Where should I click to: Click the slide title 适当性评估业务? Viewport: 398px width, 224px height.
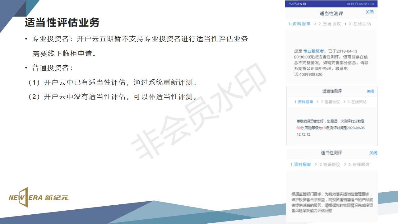pyautogui.click(x=62, y=23)
